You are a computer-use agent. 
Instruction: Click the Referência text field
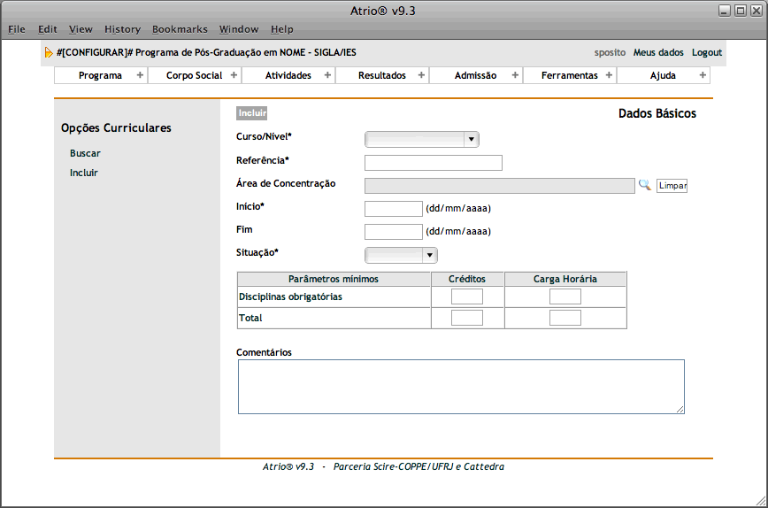tap(433, 163)
